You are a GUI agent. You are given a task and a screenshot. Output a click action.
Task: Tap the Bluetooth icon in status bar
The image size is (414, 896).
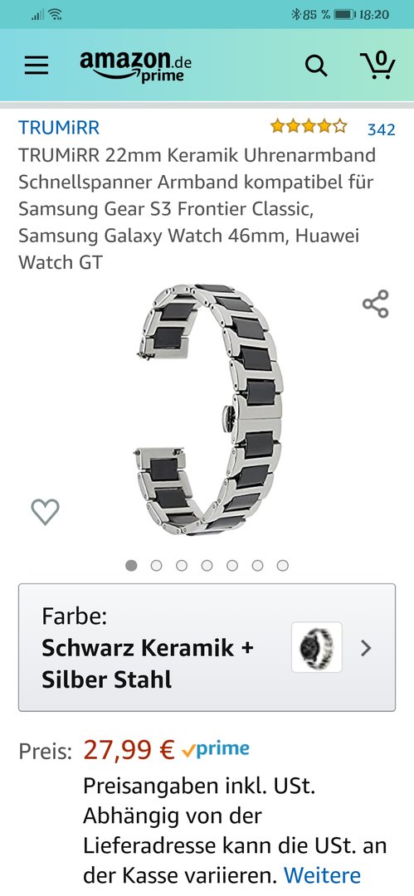point(295,14)
